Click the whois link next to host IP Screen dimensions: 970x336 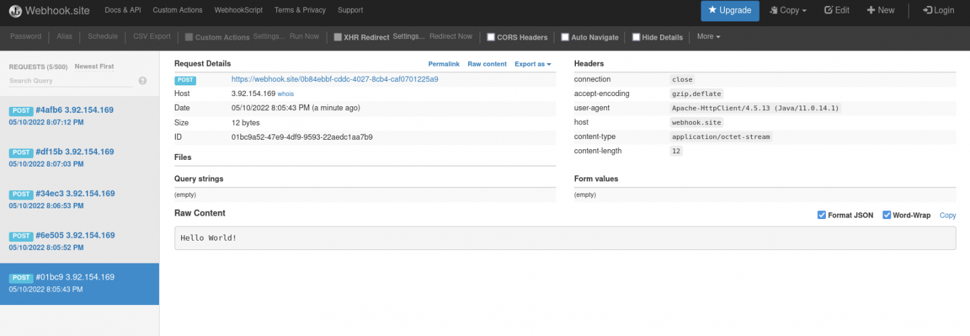coord(286,94)
